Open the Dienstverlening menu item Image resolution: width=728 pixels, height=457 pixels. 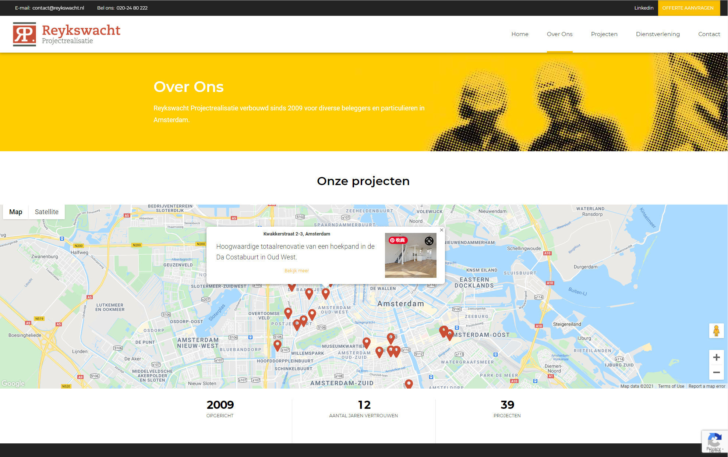point(658,34)
